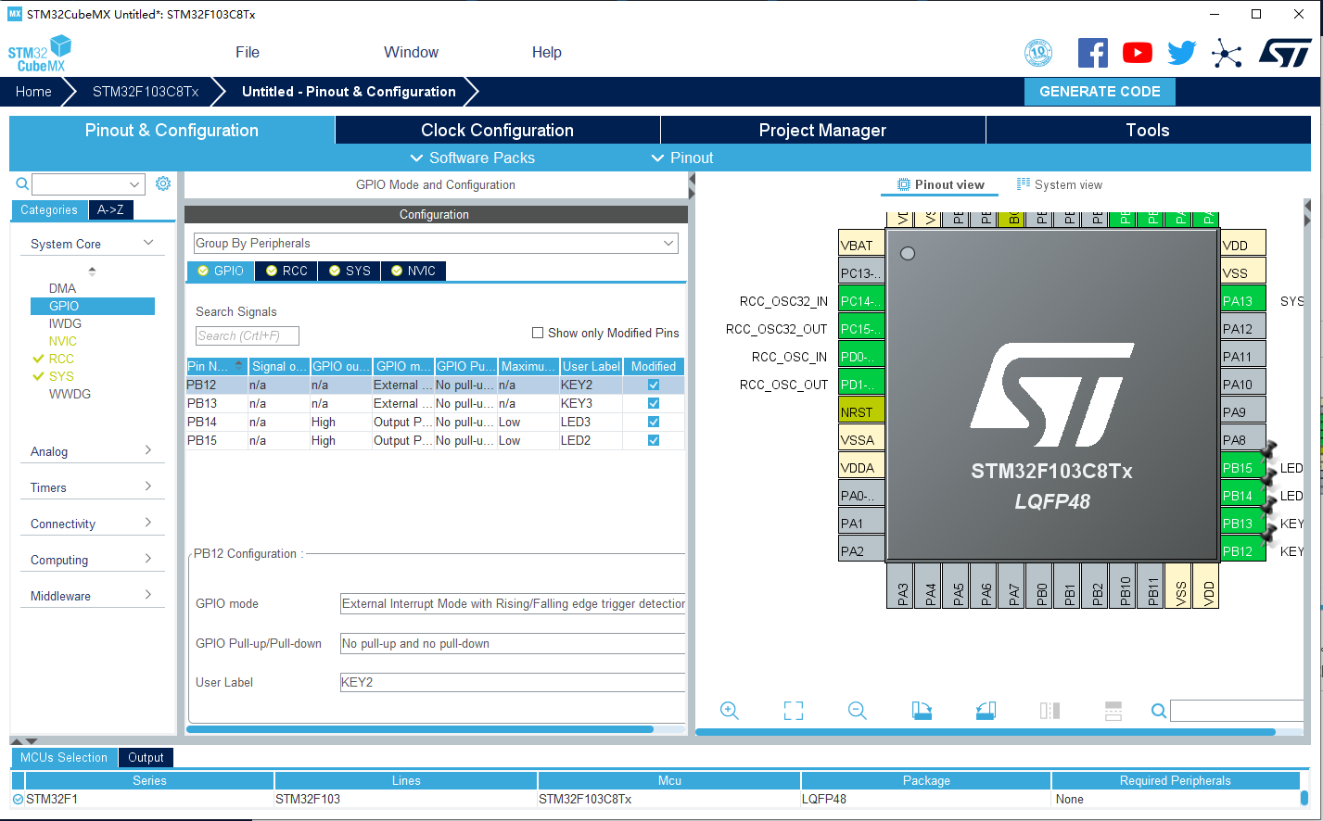The image size is (1323, 821).
Task: Toggle the vertical split view icon
Action: (x=1049, y=711)
